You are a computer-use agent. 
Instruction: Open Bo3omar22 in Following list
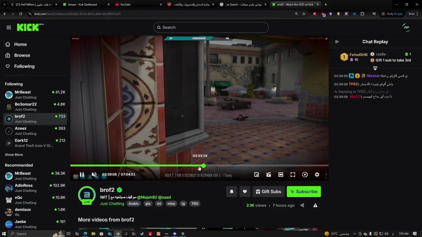click(x=35, y=107)
